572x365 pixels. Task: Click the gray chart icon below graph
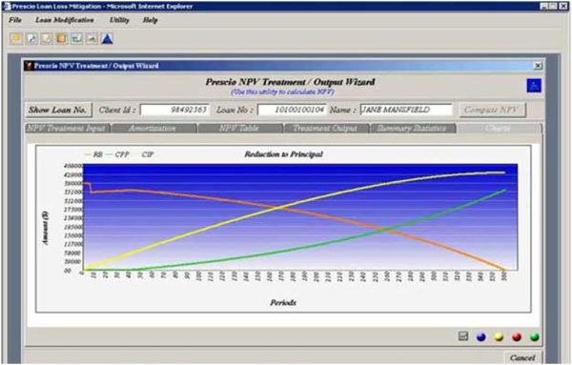point(463,335)
